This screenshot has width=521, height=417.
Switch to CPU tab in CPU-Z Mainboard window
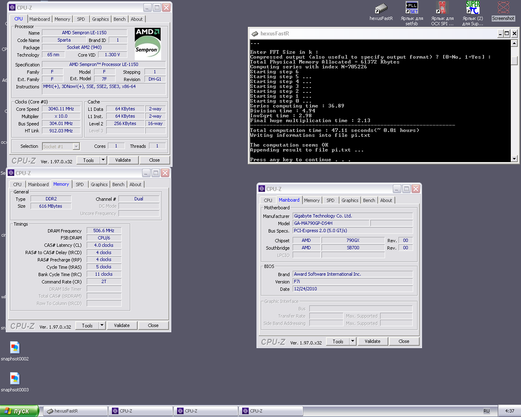pyautogui.click(x=268, y=200)
